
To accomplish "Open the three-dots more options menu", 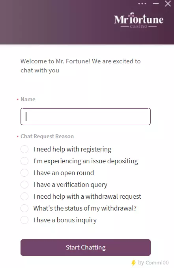I will [142, 4].
